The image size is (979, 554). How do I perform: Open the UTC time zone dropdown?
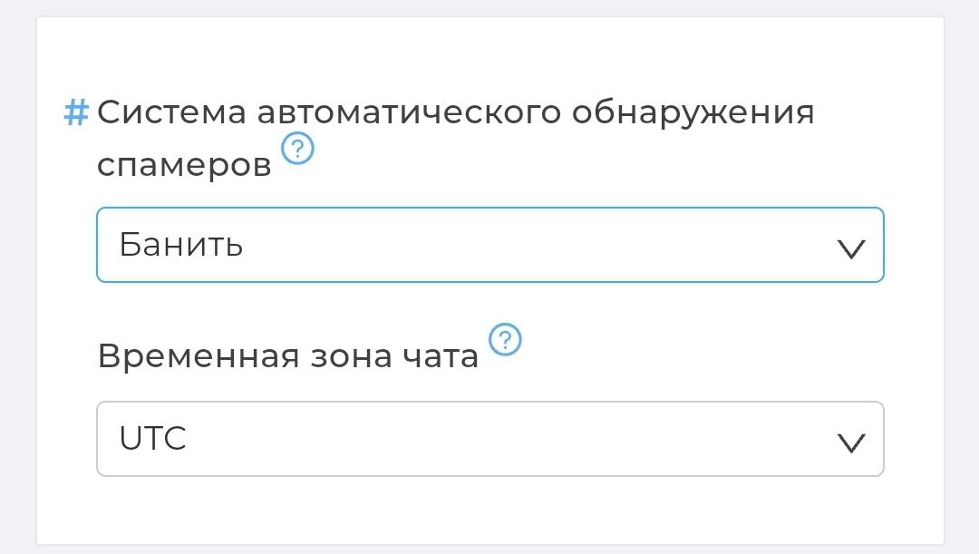pyautogui.click(x=489, y=439)
